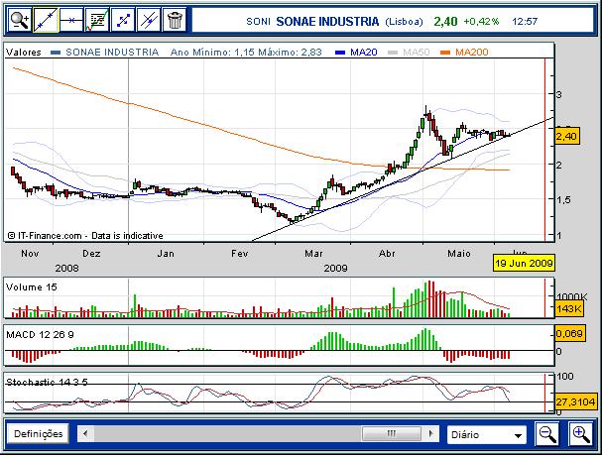Select the parallel channel lines tool
602x457 pixels.
click(149, 20)
